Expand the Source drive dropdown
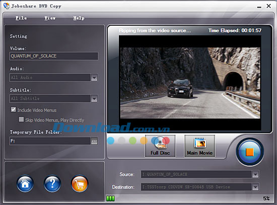277x205 pixels. click(x=255, y=174)
